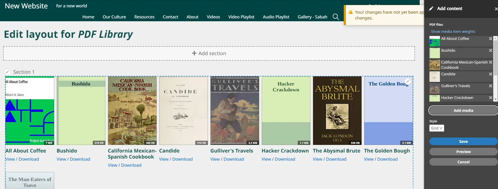Click The Abysmal Brute cover thumbnail

pos(337,111)
